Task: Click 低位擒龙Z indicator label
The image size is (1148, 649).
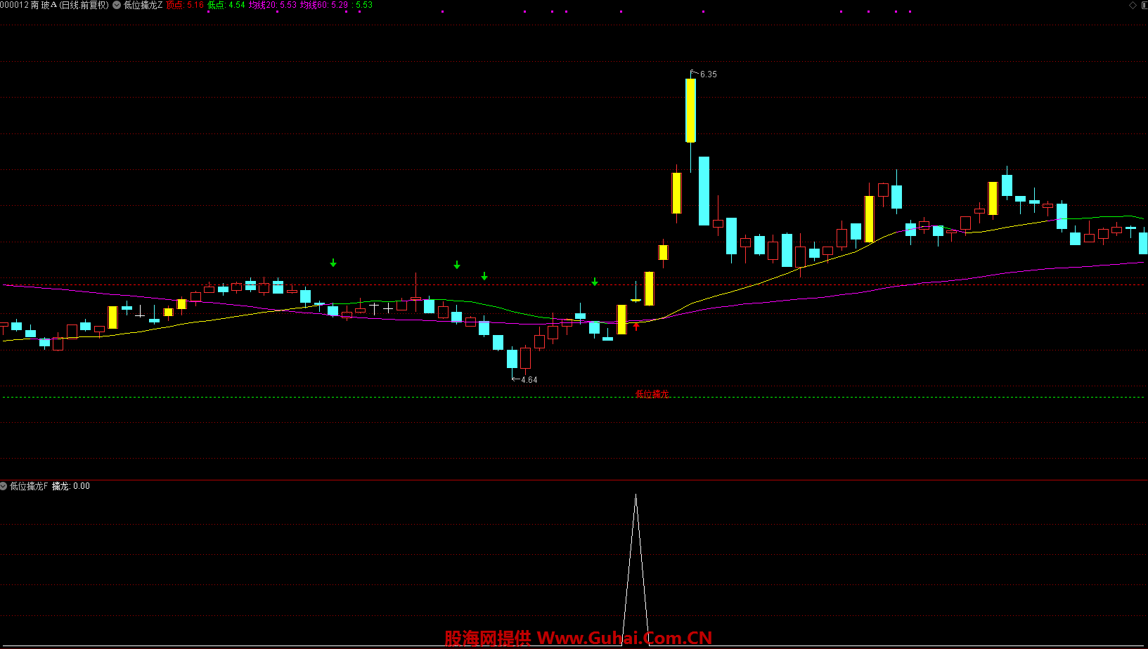Action: 143,5
